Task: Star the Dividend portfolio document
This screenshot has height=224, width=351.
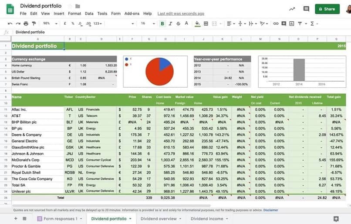Action: 70,6
